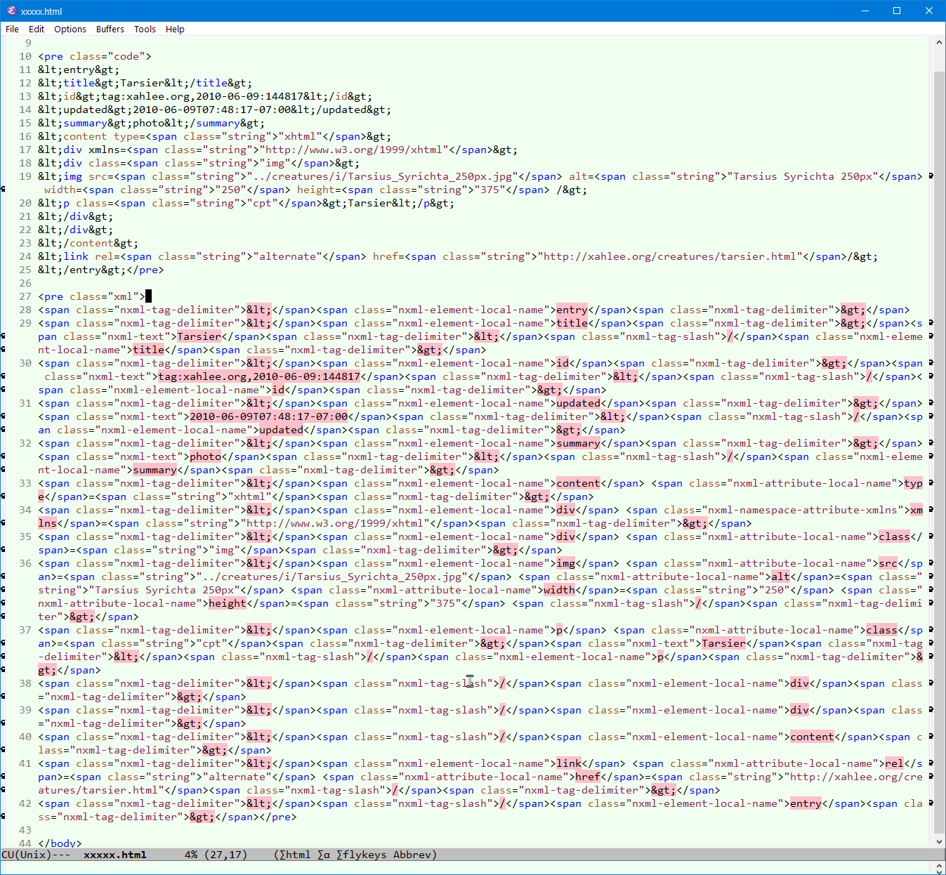Image resolution: width=946 pixels, height=875 pixels.
Task: Click highlighted word href on line 41
Action: pyautogui.click(x=588, y=777)
